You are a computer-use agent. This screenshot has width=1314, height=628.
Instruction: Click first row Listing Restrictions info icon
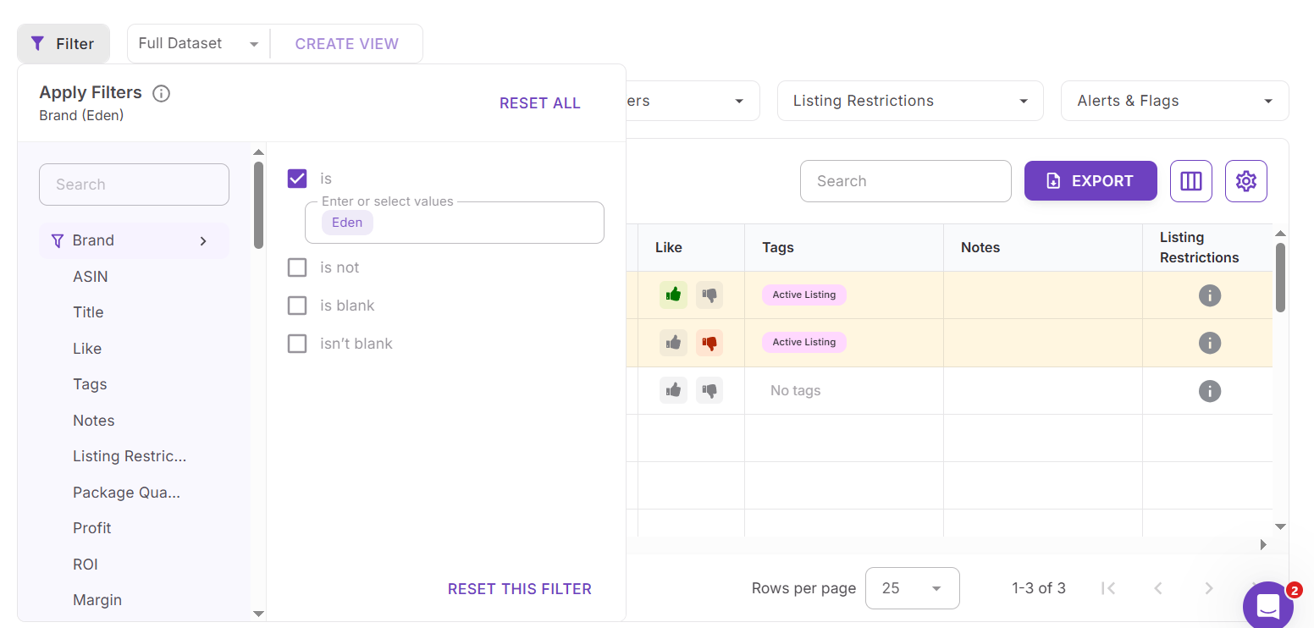click(x=1209, y=295)
